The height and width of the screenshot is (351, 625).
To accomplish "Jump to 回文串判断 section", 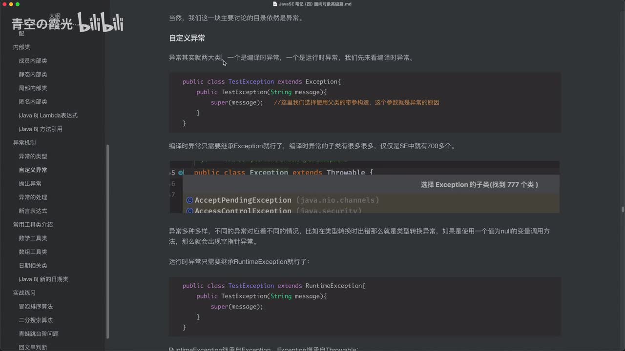I will 33,347.
